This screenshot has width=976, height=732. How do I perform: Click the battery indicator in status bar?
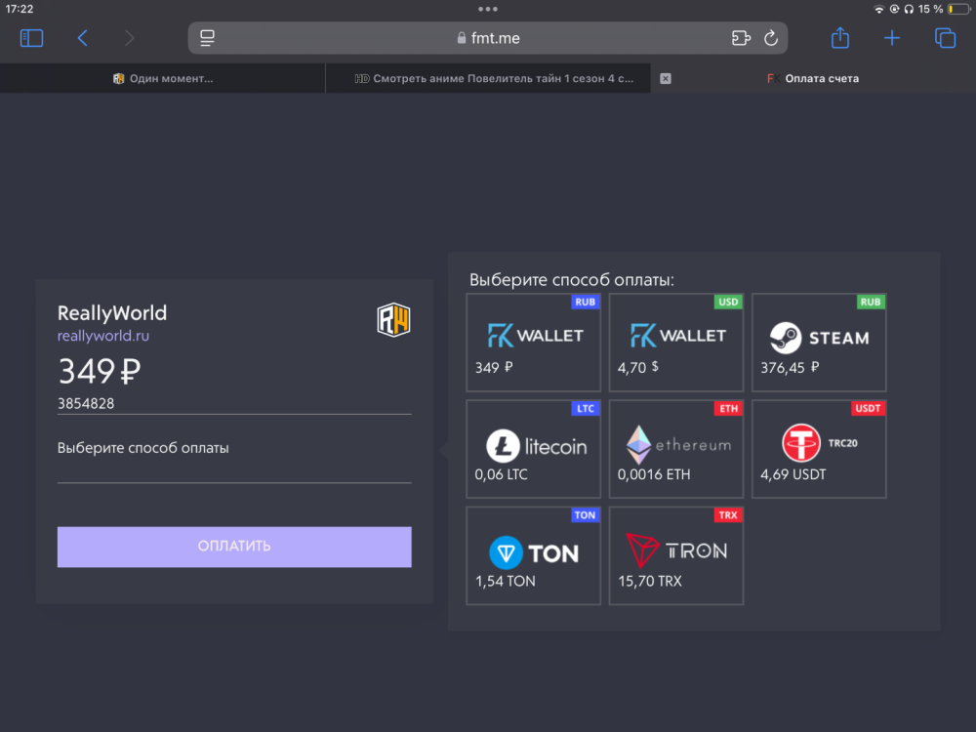tap(958, 9)
